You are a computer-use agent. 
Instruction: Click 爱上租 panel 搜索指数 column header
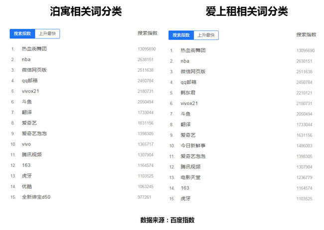pyautogui.click(x=306, y=35)
